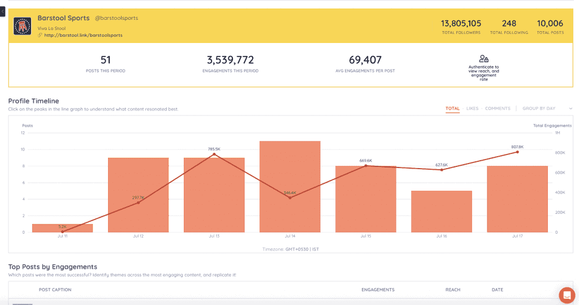The width and height of the screenshot is (579, 305).
Task: Select the 785.5K peak point
Action: click(214, 154)
